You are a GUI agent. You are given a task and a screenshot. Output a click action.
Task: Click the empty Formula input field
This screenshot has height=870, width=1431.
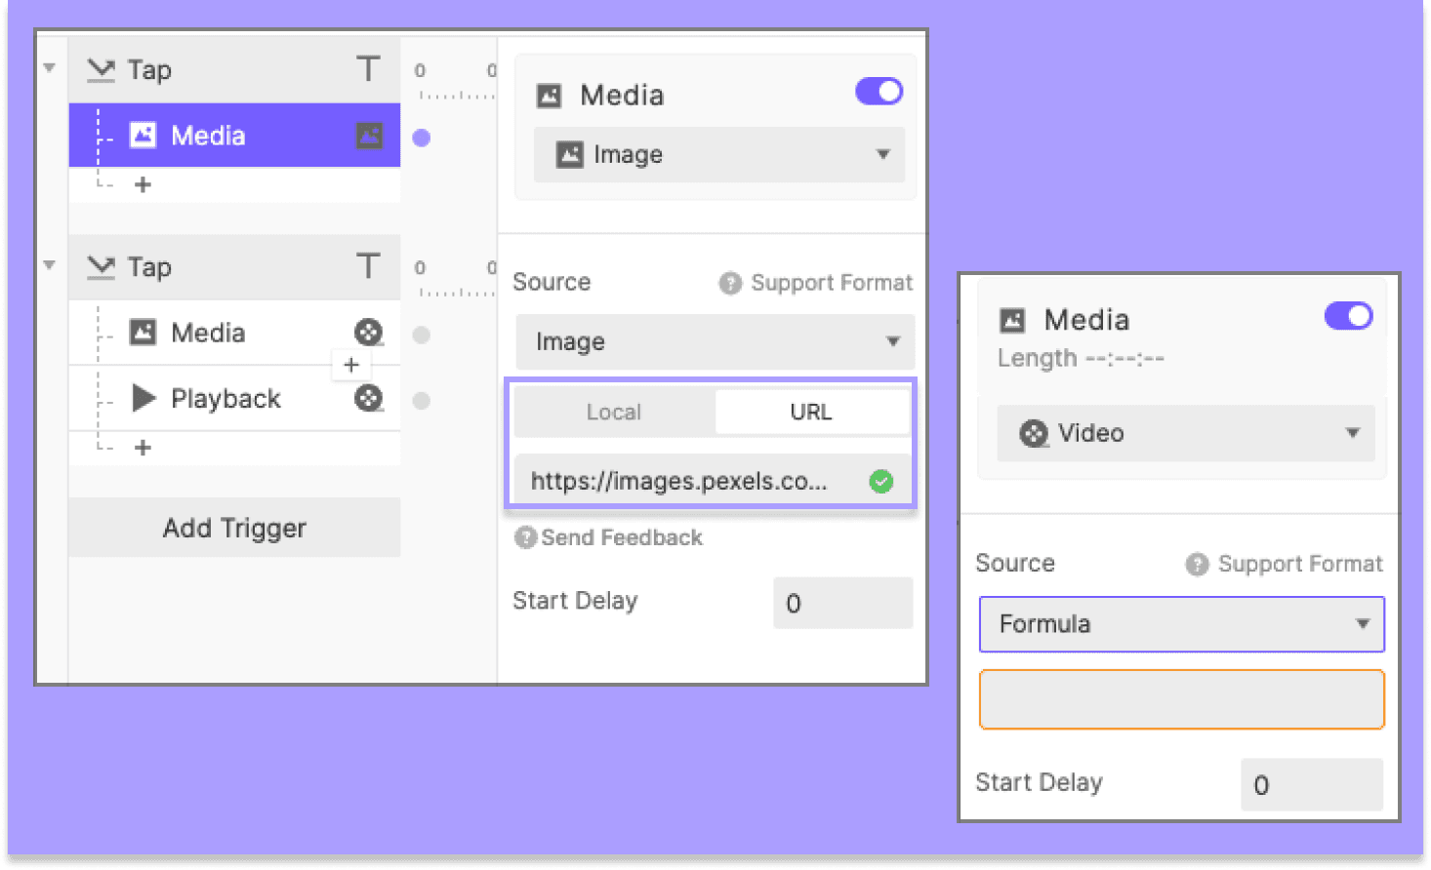coord(1180,698)
